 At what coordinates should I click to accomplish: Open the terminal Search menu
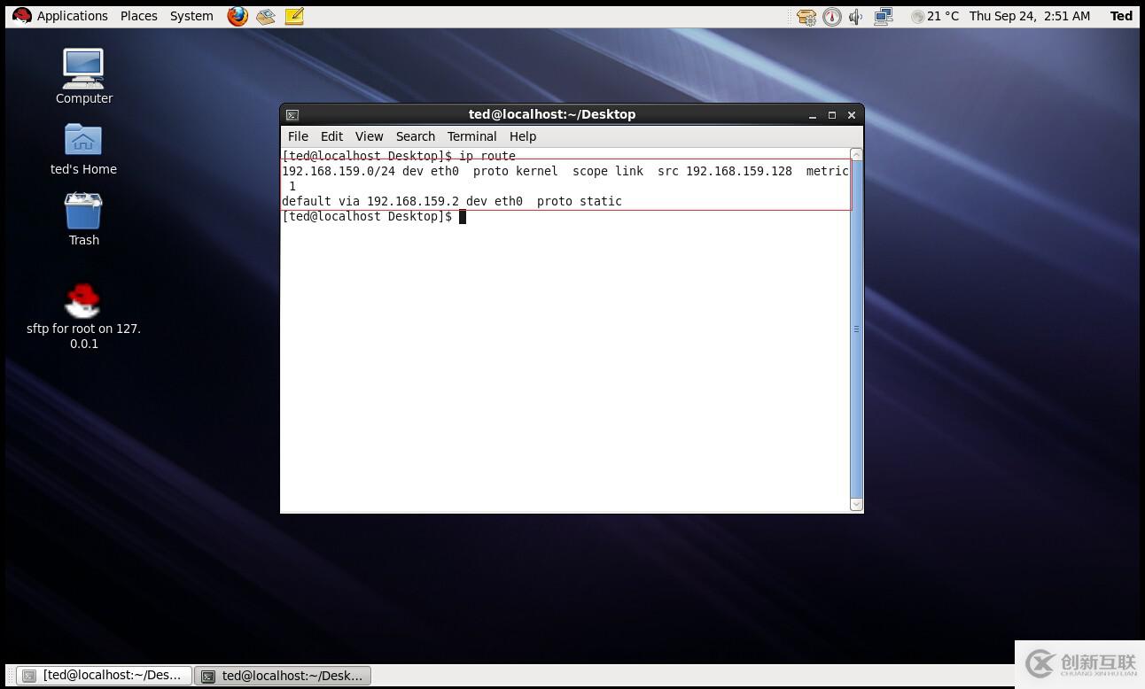415,136
